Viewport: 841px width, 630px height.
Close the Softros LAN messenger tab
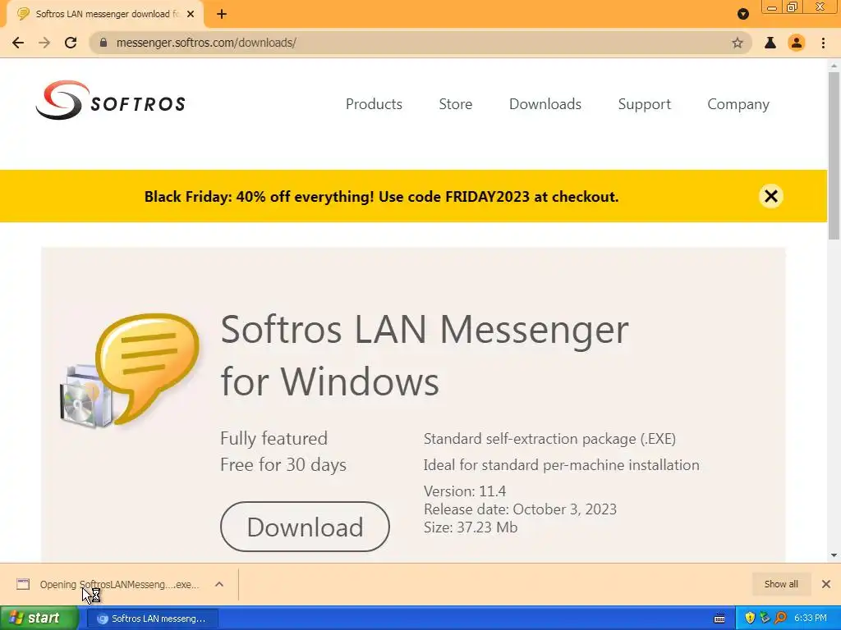click(191, 15)
